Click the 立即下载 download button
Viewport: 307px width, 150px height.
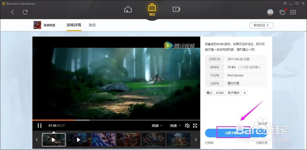click(x=236, y=133)
